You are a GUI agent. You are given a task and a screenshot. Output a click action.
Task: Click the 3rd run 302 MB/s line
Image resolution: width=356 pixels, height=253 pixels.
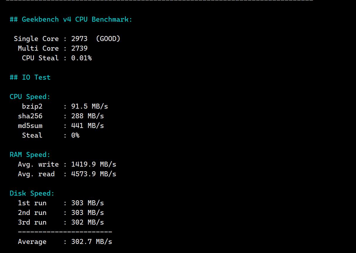(61, 222)
